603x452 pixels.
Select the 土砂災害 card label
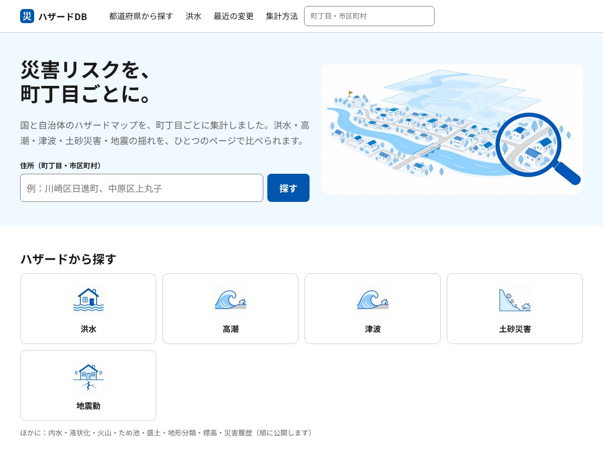(x=515, y=329)
